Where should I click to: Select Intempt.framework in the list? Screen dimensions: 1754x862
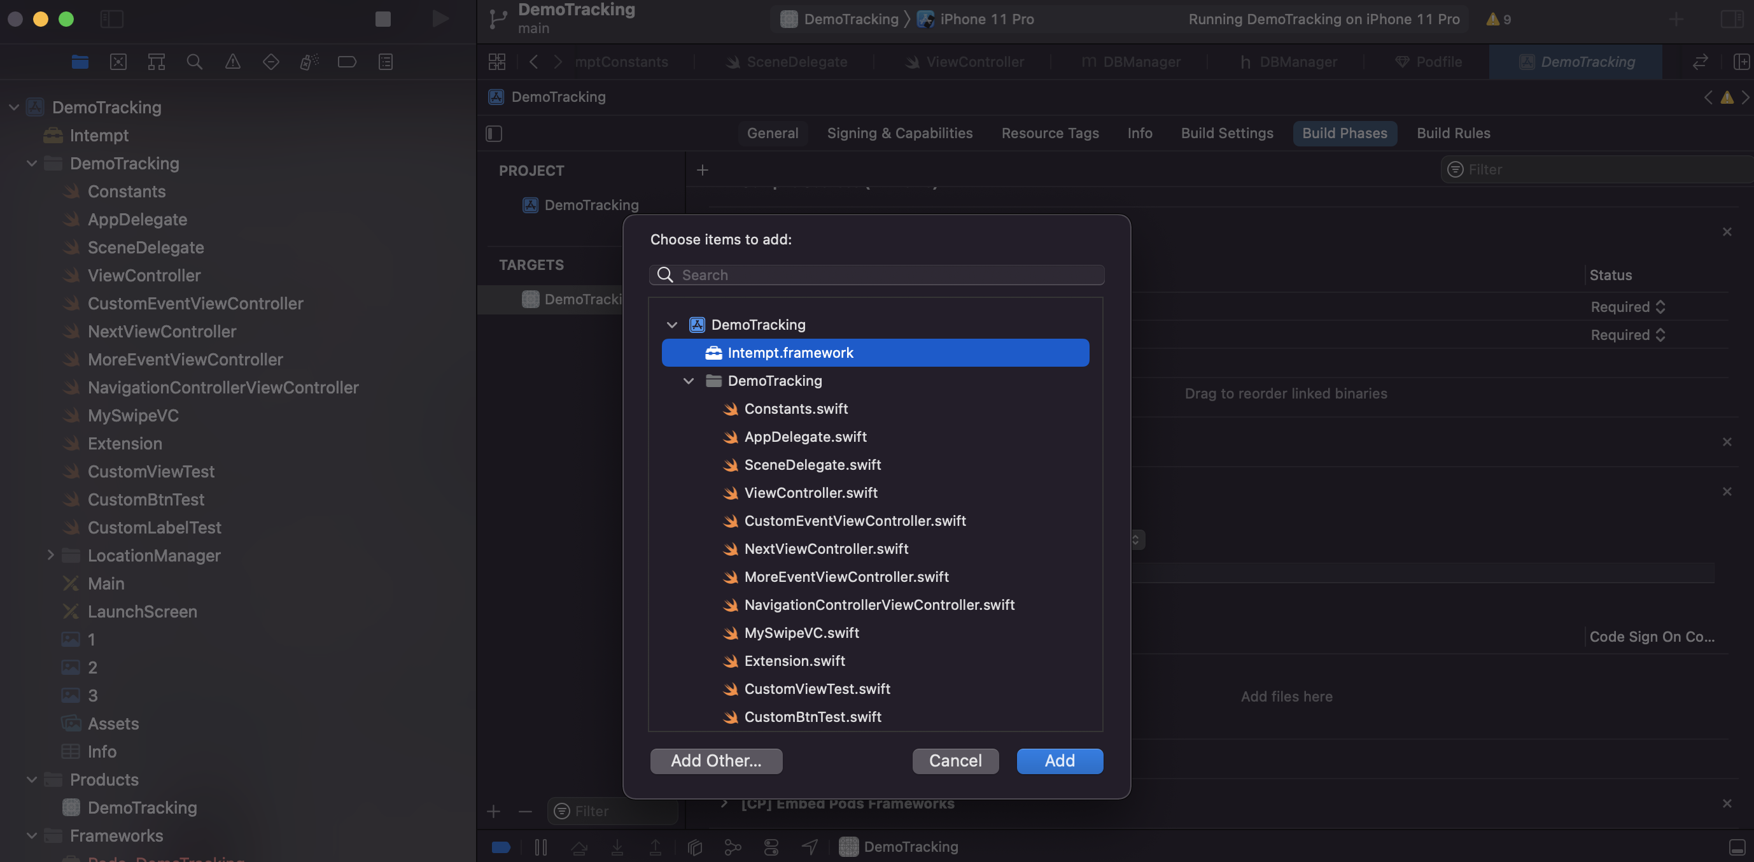click(x=875, y=353)
